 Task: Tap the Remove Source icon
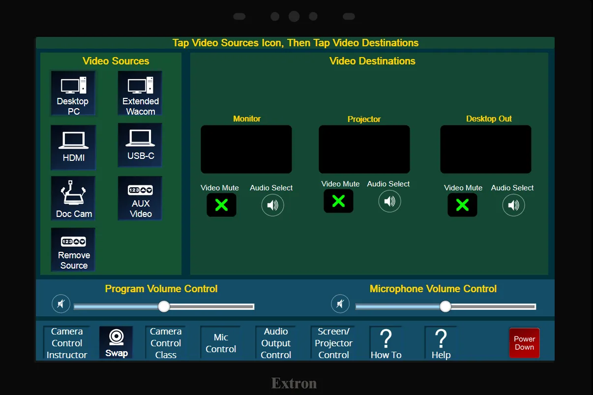tap(73, 250)
